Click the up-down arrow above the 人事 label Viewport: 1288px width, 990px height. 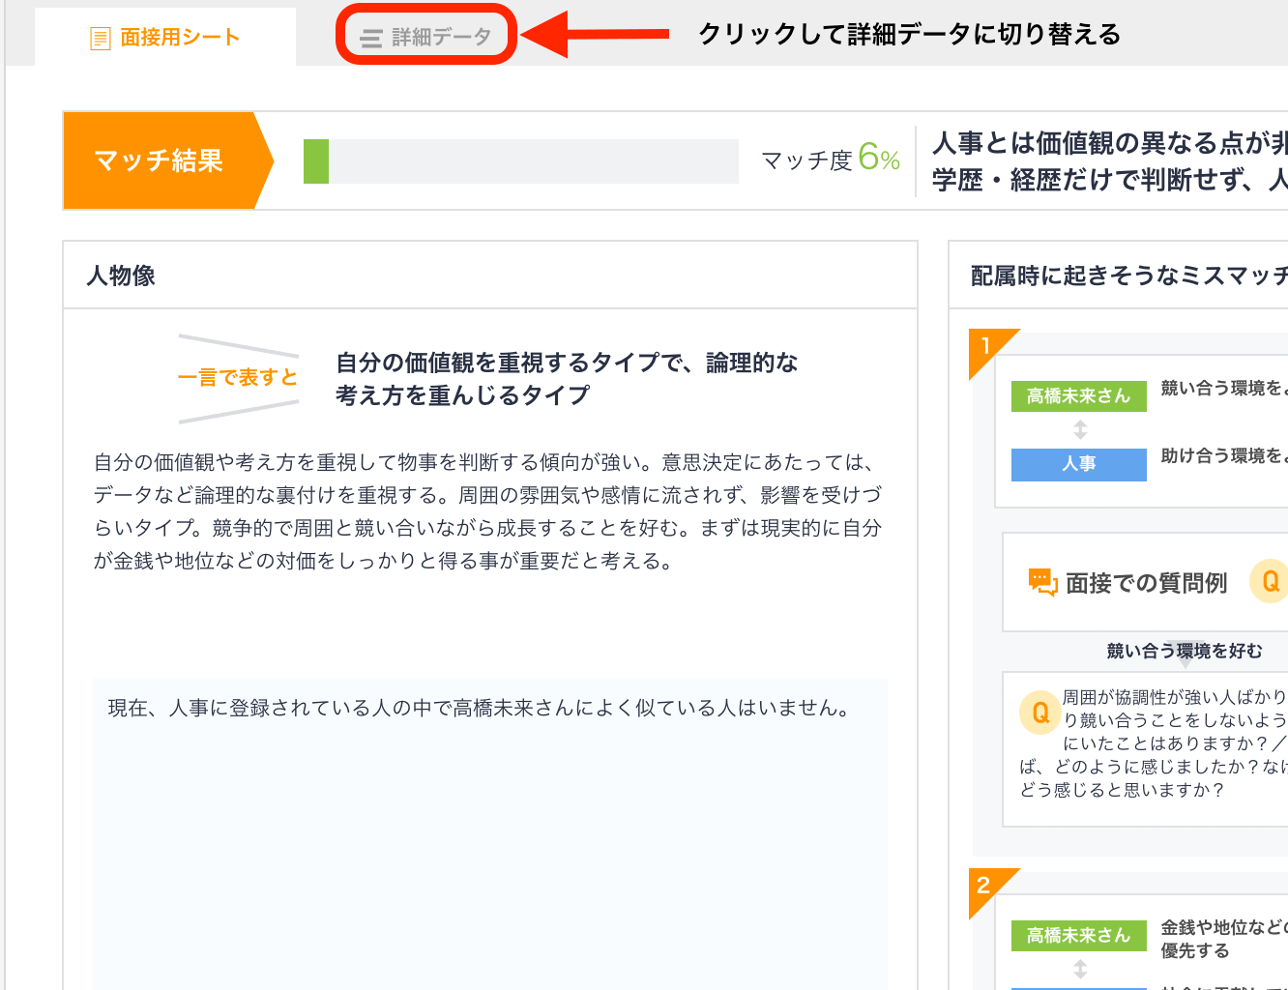pyautogui.click(x=1080, y=430)
